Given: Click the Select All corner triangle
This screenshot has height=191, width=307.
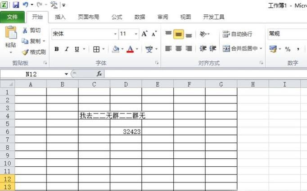Looking at the screenshot, I should pos(8,84).
